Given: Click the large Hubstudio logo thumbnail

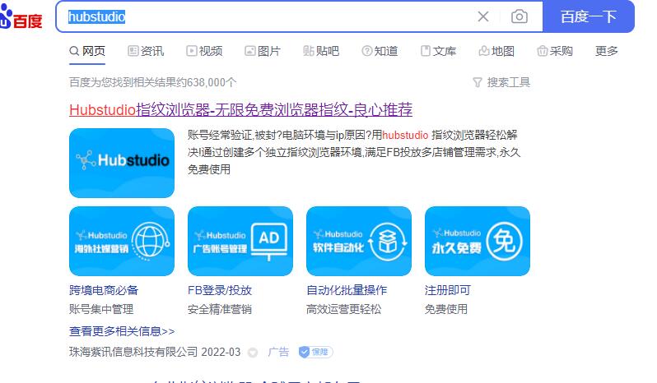Looking at the screenshot, I should (x=122, y=163).
